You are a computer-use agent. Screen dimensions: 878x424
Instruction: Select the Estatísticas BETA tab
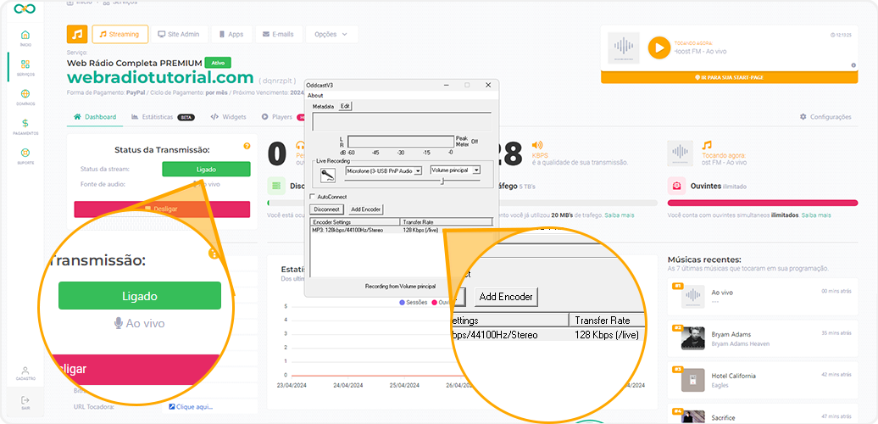coord(163,117)
